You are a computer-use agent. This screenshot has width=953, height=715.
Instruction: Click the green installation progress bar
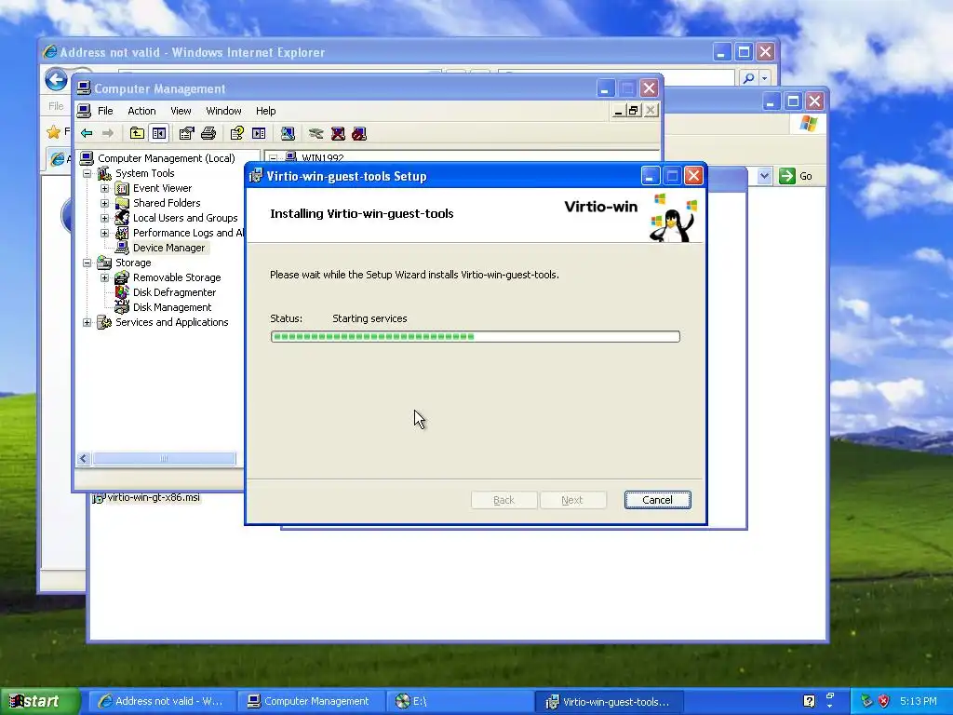click(x=476, y=336)
